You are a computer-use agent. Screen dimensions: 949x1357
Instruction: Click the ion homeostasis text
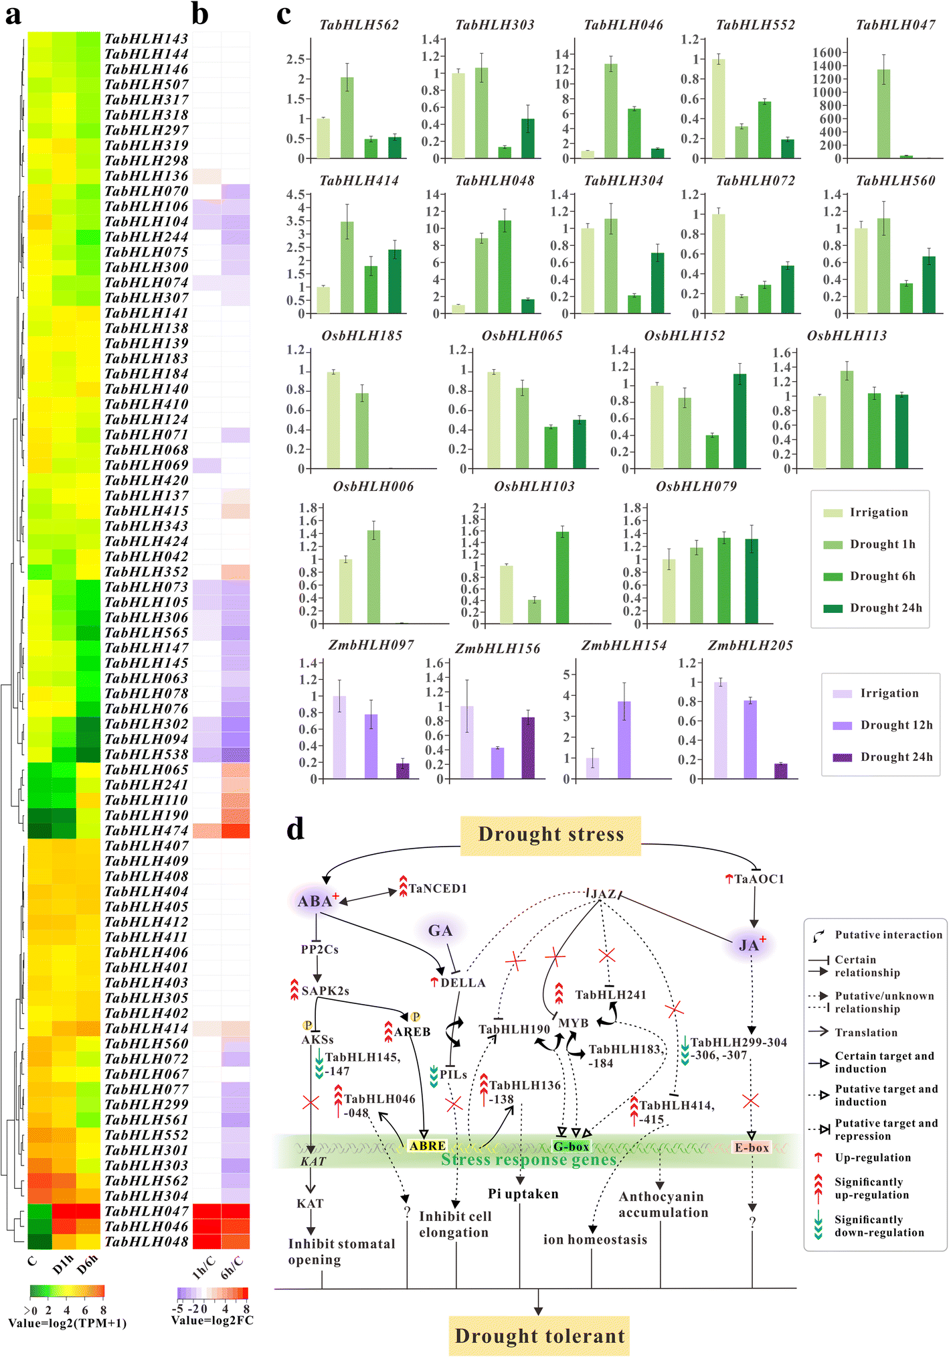[x=595, y=1240]
